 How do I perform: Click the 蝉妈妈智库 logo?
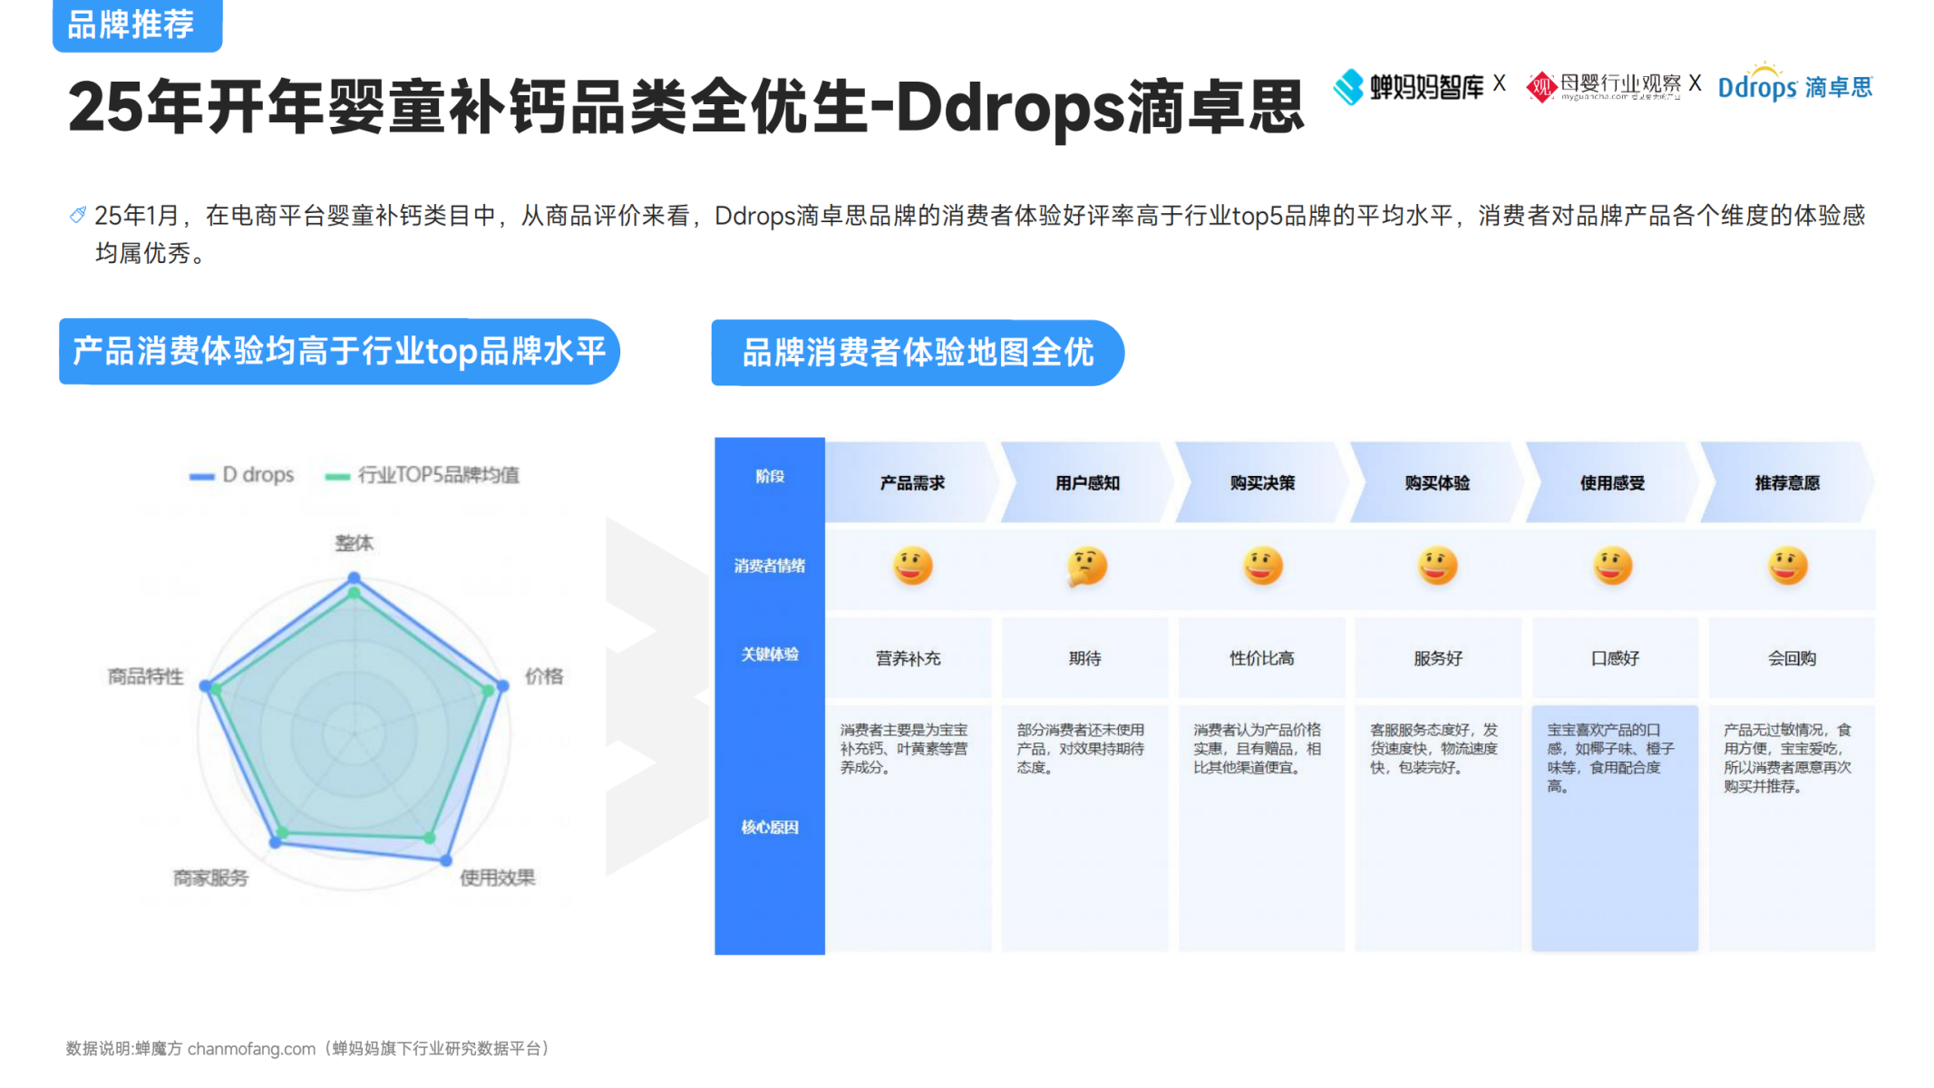1409,87
